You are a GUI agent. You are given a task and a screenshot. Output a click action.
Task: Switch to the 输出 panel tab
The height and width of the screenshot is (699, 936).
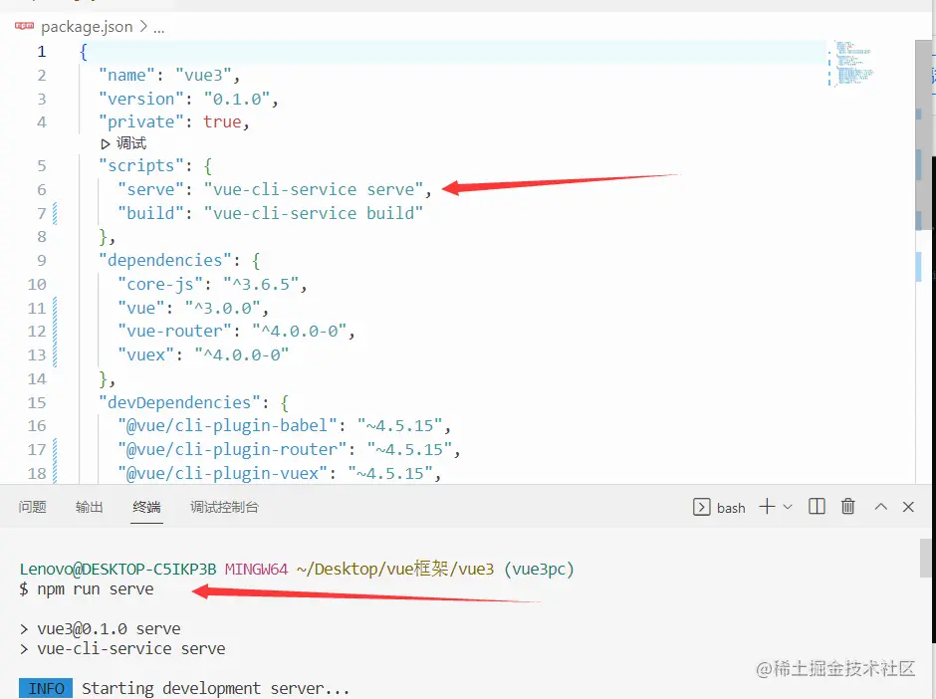coord(90,507)
